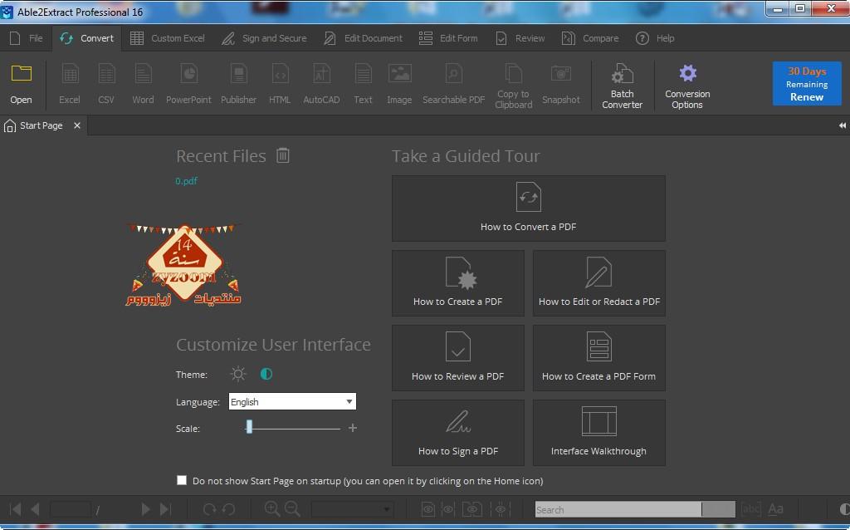Select the Searchable PDF tool
850x530 pixels.
pos(454,84)
